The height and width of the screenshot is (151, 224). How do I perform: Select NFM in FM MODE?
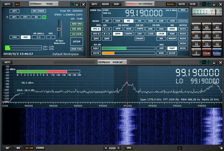tap(118, 29)
